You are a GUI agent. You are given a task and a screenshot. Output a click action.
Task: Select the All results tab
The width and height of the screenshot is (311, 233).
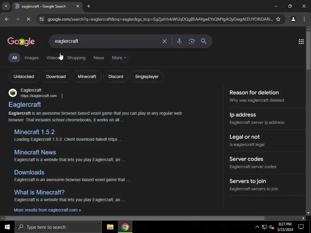15,58
